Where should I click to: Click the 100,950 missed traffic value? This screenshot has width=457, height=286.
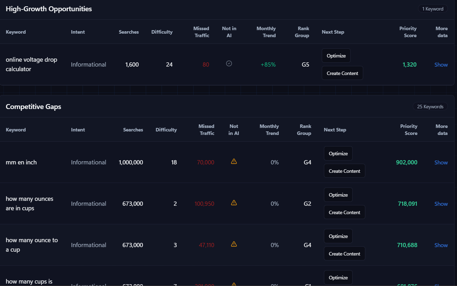tap(204, 204)
